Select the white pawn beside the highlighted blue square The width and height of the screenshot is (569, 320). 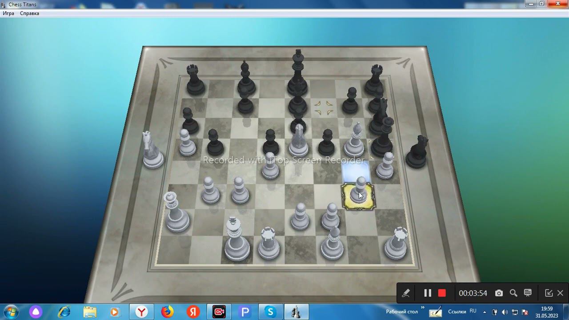(x=385, y=166)
